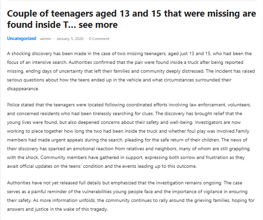Viewport: 263px width, 220px height.
Task: Click the line beginning "Police stated that"
Action: (129, 105)
